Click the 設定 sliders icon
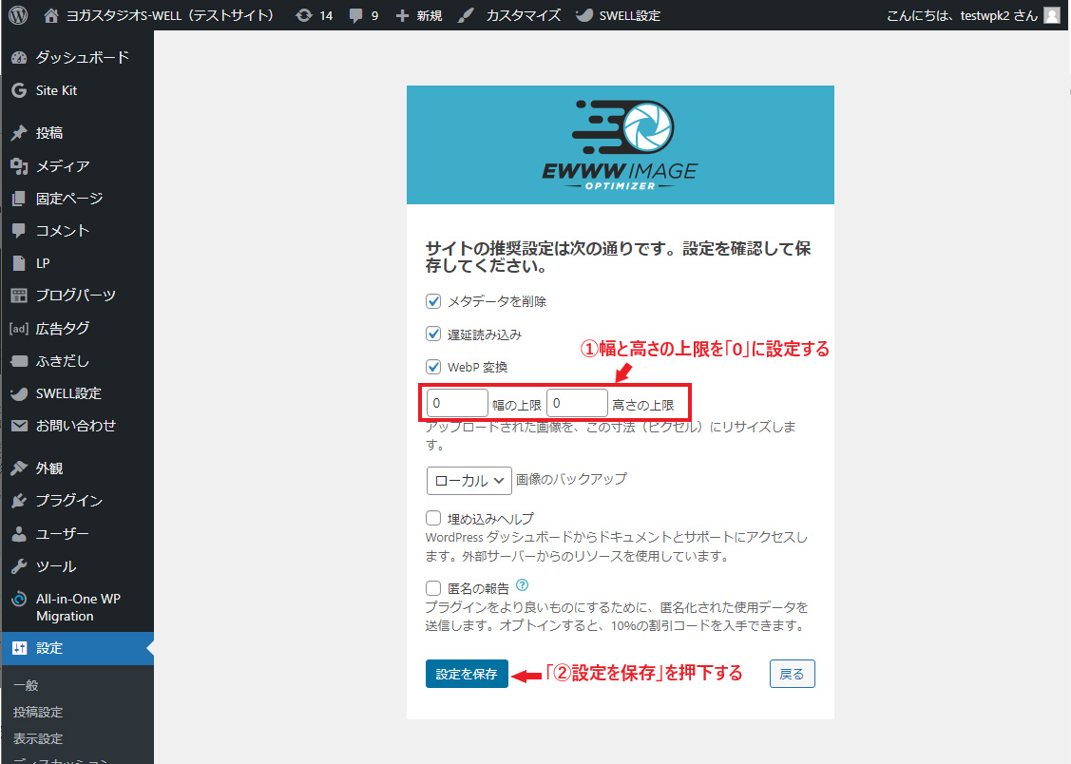This screenshot has height=764, width=1071. pos(19,648)
